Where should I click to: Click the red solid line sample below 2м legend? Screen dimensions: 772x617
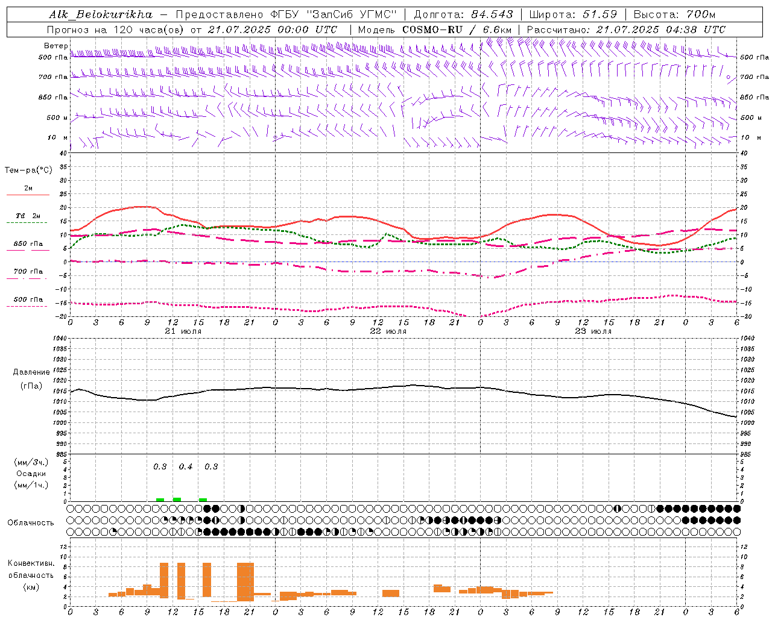(28, 195)
